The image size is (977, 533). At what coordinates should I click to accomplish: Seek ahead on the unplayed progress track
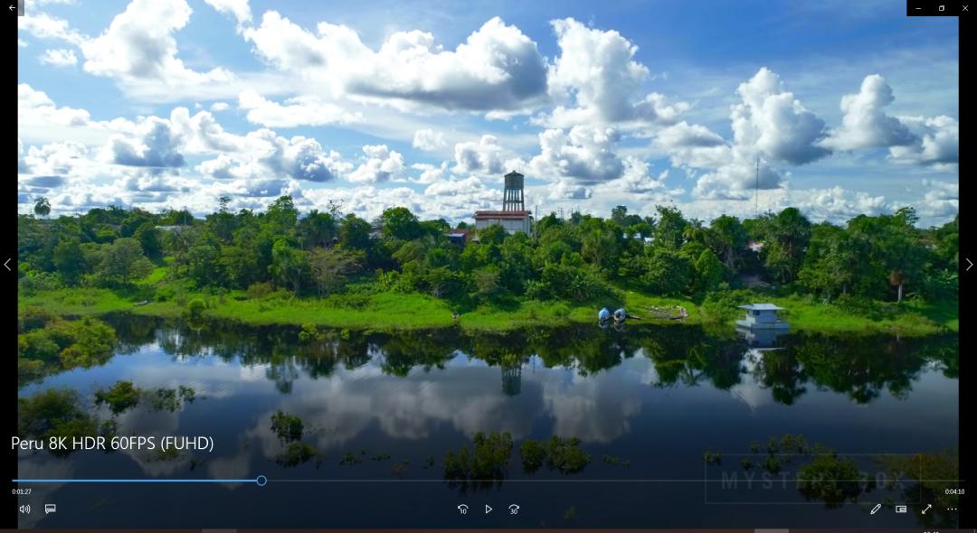click(x=616, y=480)
